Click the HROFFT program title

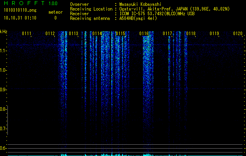pyautogui.click(x=24, y=3)
